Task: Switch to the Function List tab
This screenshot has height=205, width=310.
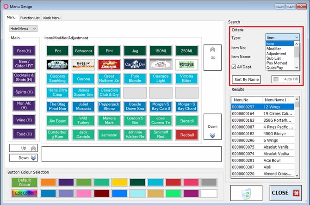Action: click(30, 18)
